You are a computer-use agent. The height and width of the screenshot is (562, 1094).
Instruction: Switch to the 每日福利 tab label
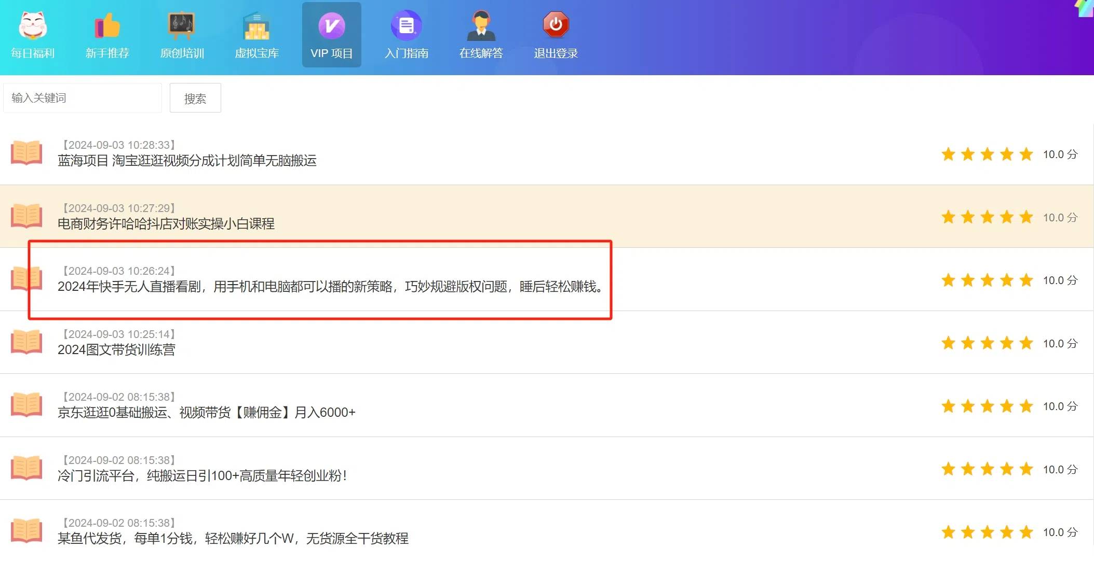pos(33,53)
